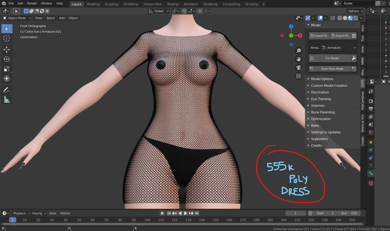Expand the Decimation panel

[x=320, y=92]
